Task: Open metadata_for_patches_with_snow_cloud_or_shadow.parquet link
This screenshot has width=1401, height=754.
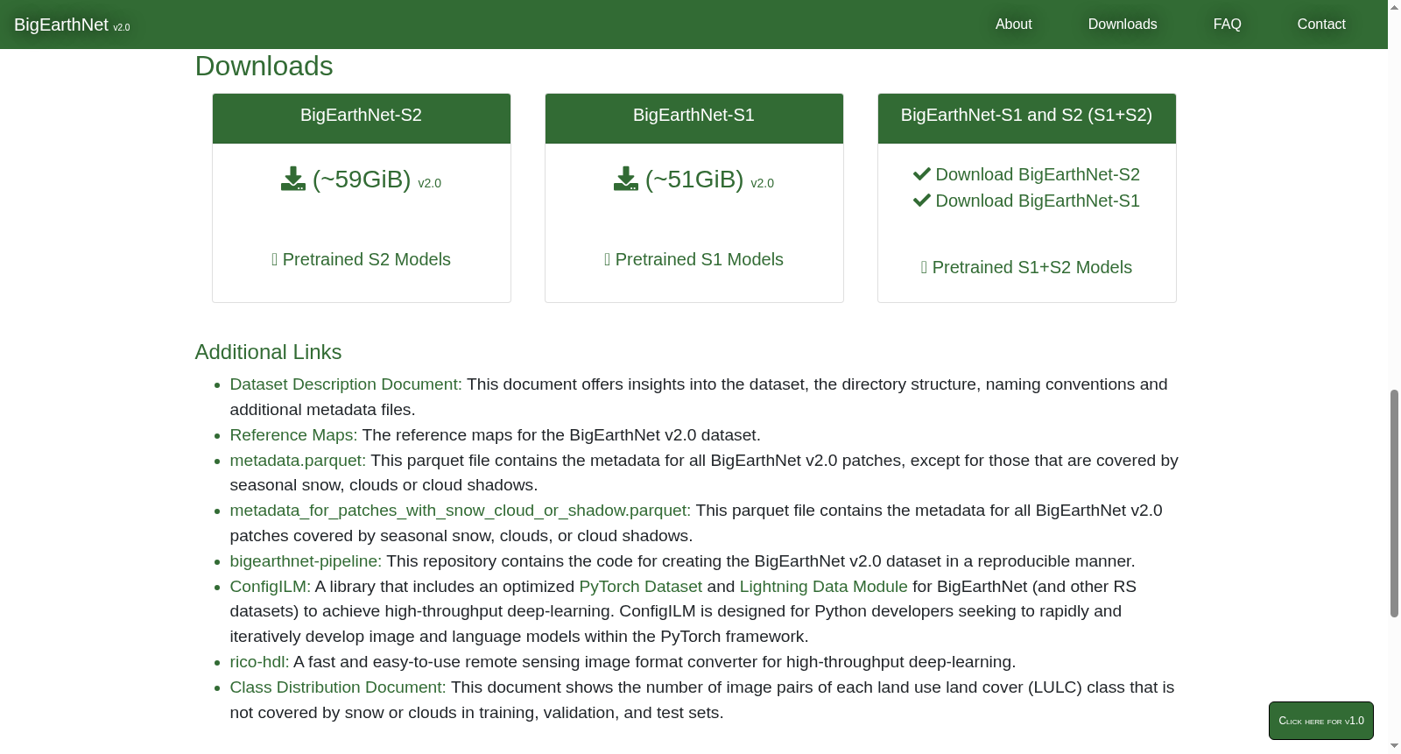Action: pyautogui.click(x=461, y=511)
